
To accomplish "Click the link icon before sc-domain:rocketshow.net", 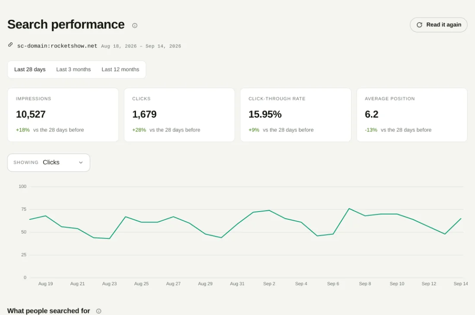I will 10,45.
